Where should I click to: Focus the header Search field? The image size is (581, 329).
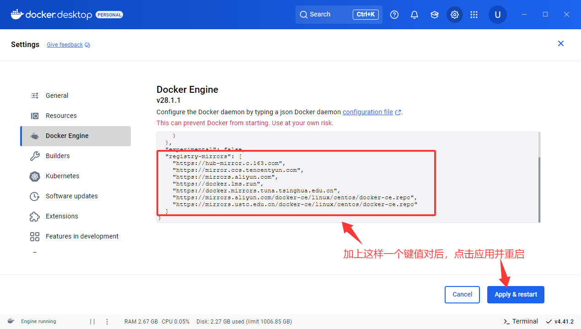[x=339, y=15]
